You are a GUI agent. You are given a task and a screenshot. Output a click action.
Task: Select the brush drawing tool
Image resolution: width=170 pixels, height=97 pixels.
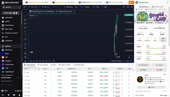tap(25, 31)
